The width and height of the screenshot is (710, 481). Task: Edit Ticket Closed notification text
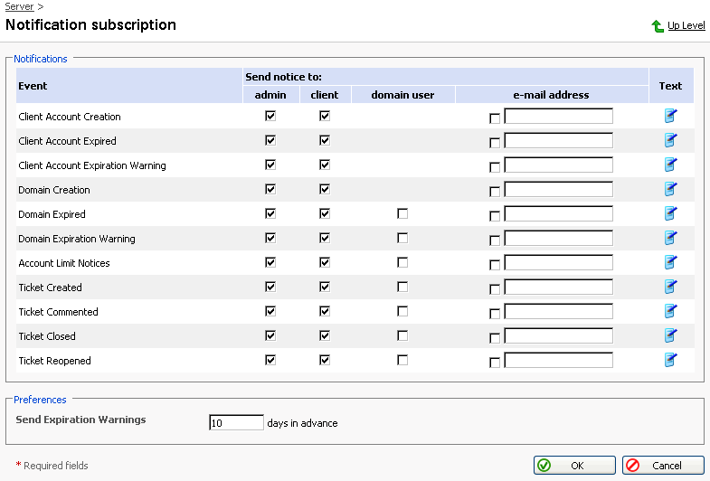coord(670,335)
